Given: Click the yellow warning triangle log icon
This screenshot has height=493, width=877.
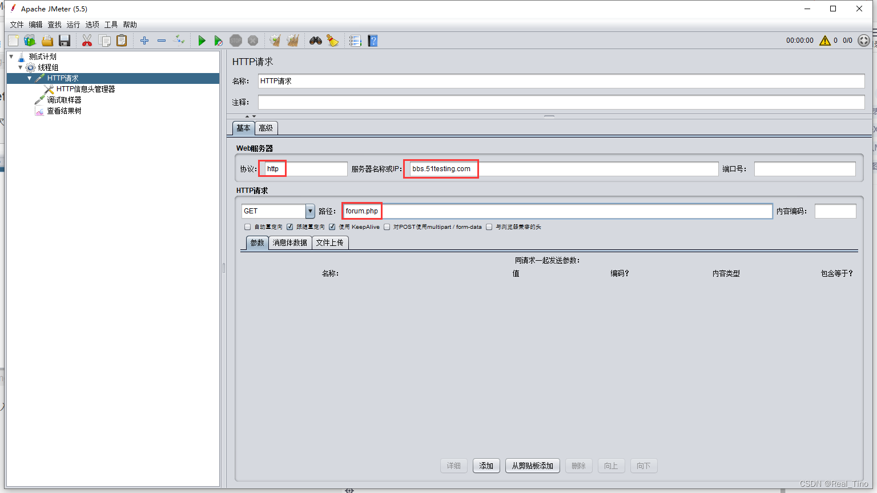Looking at the screenshot, I should coord(825,41).
